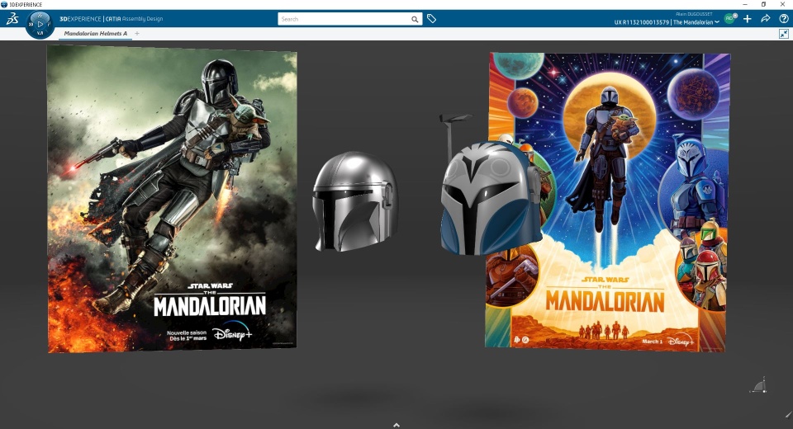Image resolution: width=793 pixels, height=429 pixels.
Task: Expand the action bar chevron at bottom
Action: coord(396,425)
